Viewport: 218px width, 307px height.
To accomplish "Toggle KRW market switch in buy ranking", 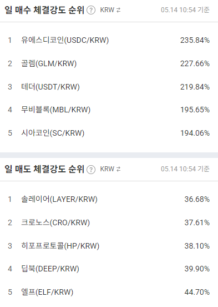I will [110, 10].
